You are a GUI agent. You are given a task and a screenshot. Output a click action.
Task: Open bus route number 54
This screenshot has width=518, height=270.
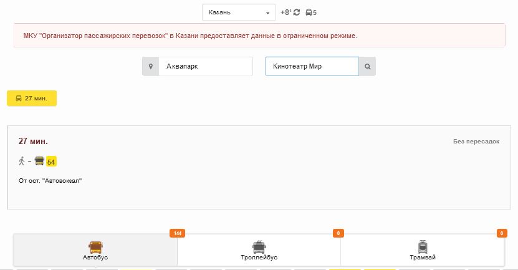click(x=51, y=162)
